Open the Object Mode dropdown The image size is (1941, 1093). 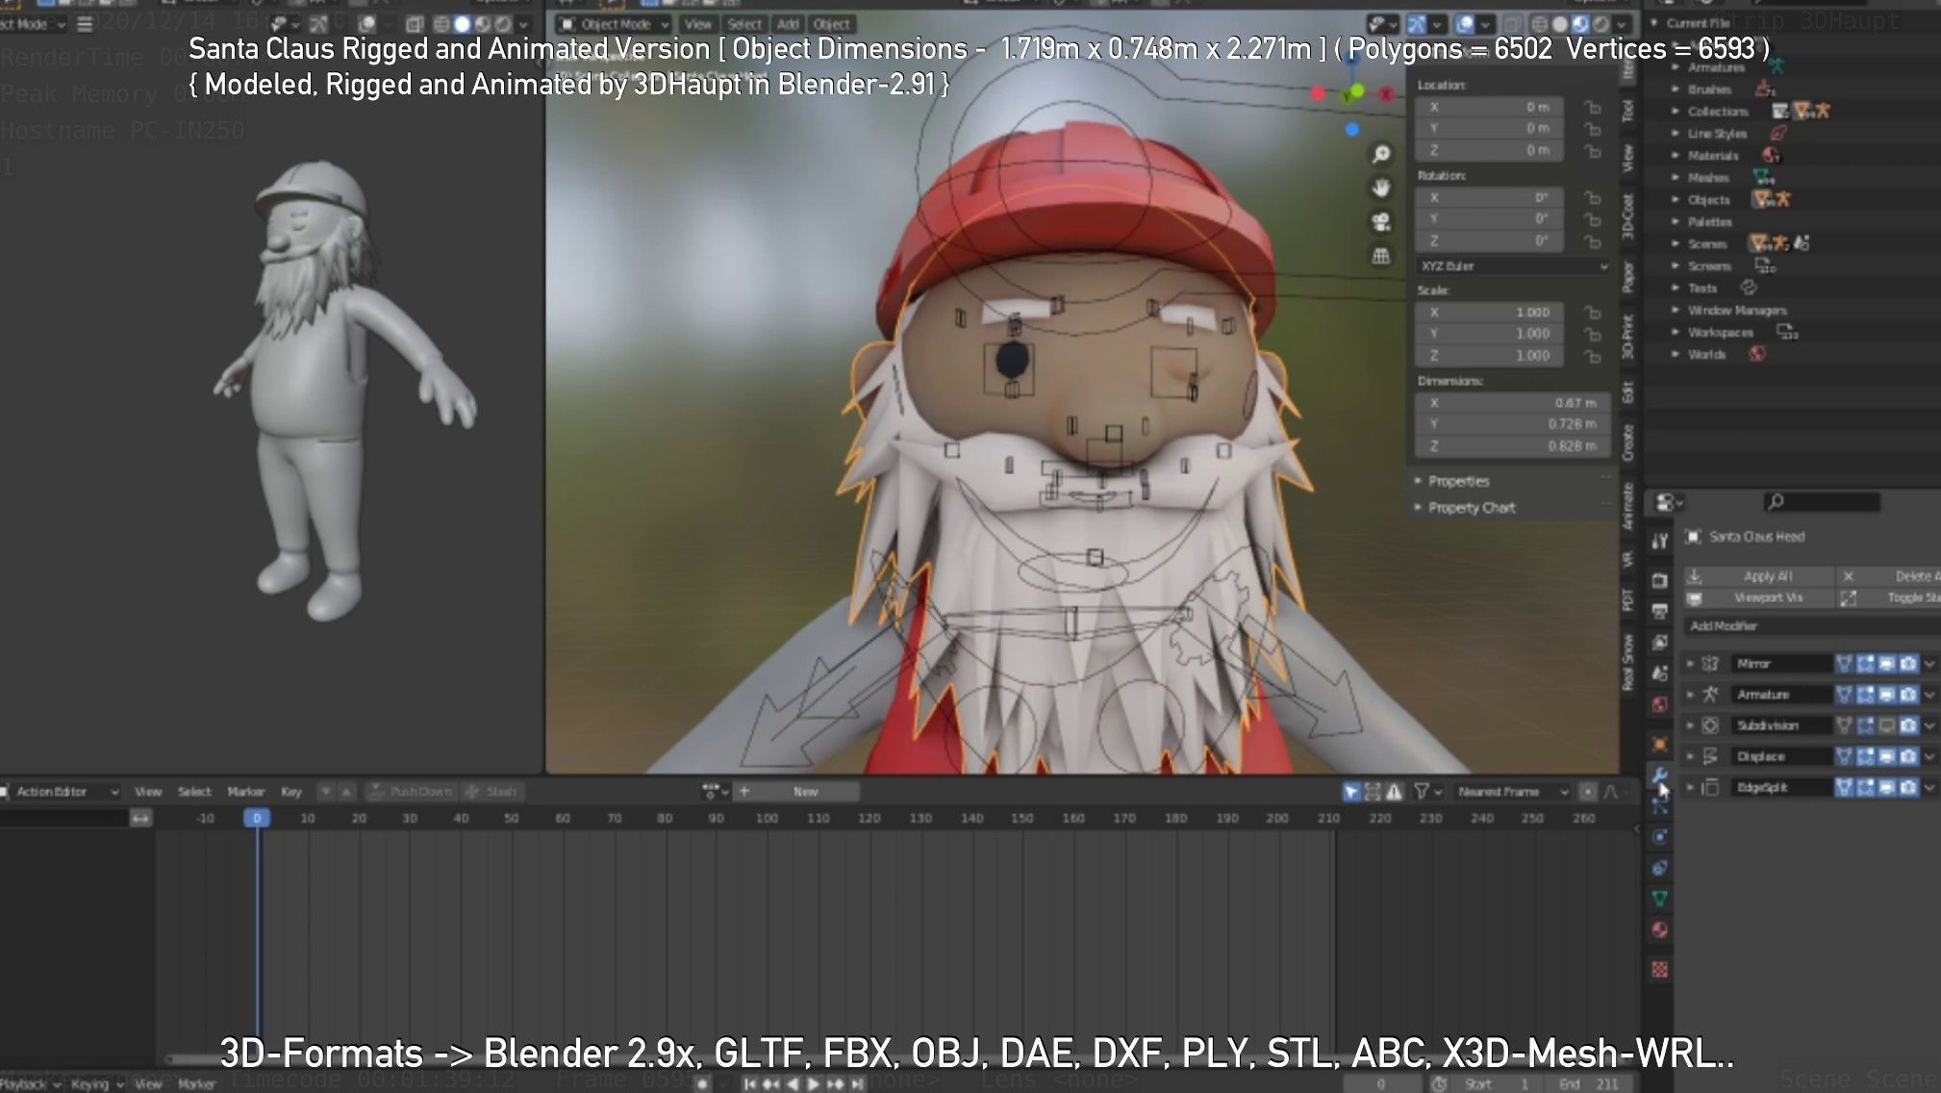[x=614, y=24]
